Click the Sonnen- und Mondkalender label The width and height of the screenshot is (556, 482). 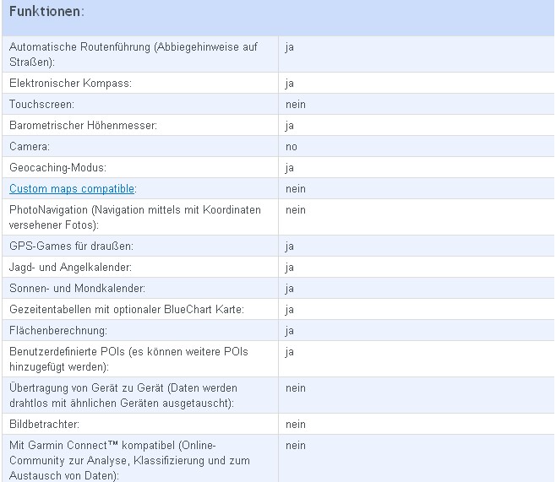click(77, 289)
